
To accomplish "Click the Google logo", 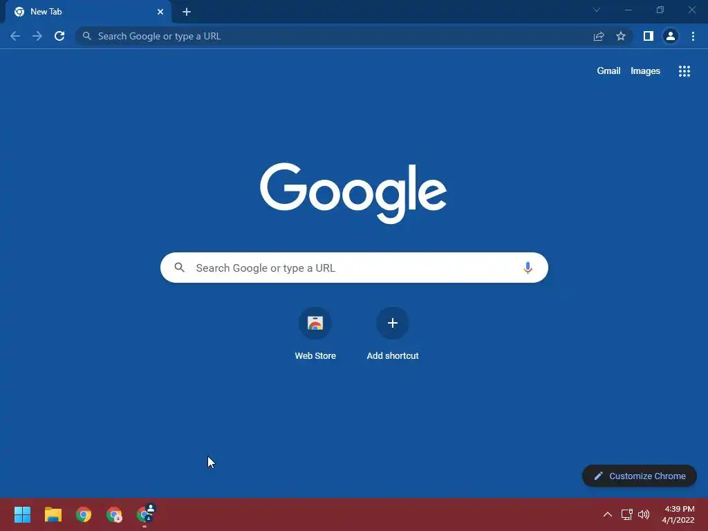I will coord(353,193).
